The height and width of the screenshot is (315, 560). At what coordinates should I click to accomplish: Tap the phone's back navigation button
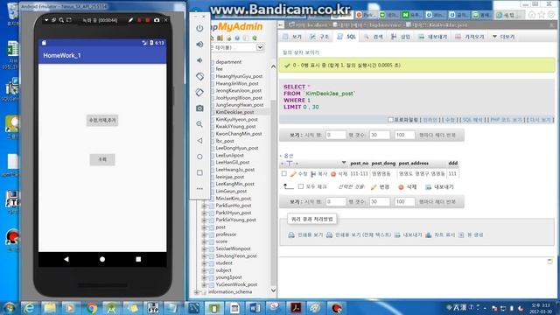point(66,259)
